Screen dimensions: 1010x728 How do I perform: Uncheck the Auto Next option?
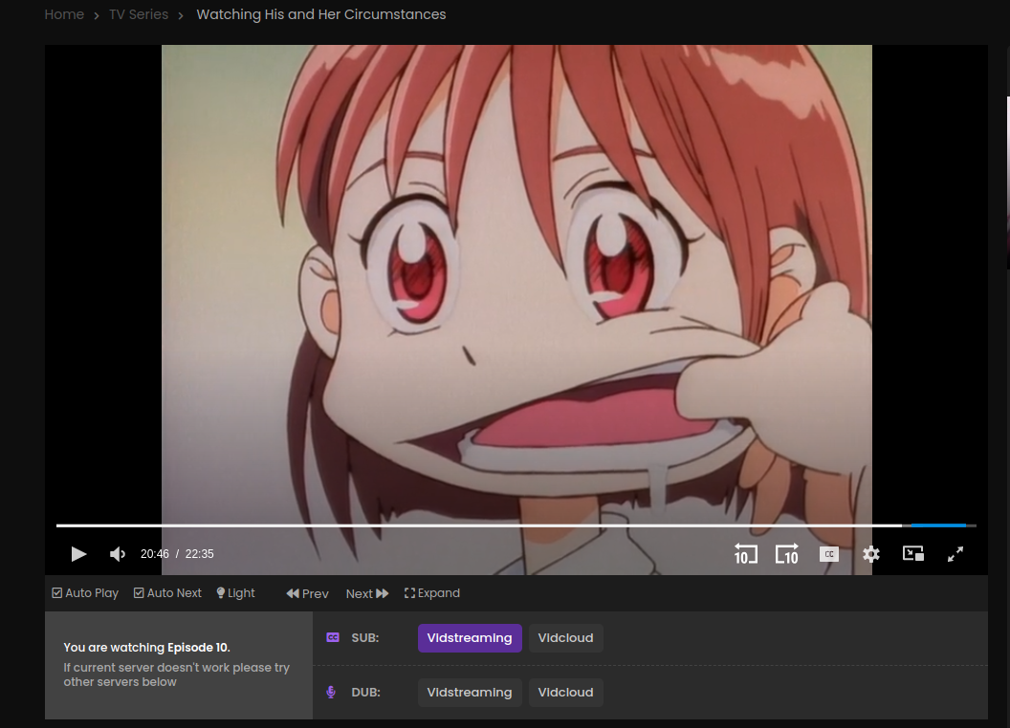pyautogui.click(x=167, y=593)
